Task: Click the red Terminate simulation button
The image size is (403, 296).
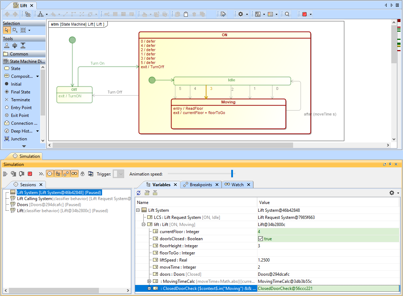Action: (30, 174)
